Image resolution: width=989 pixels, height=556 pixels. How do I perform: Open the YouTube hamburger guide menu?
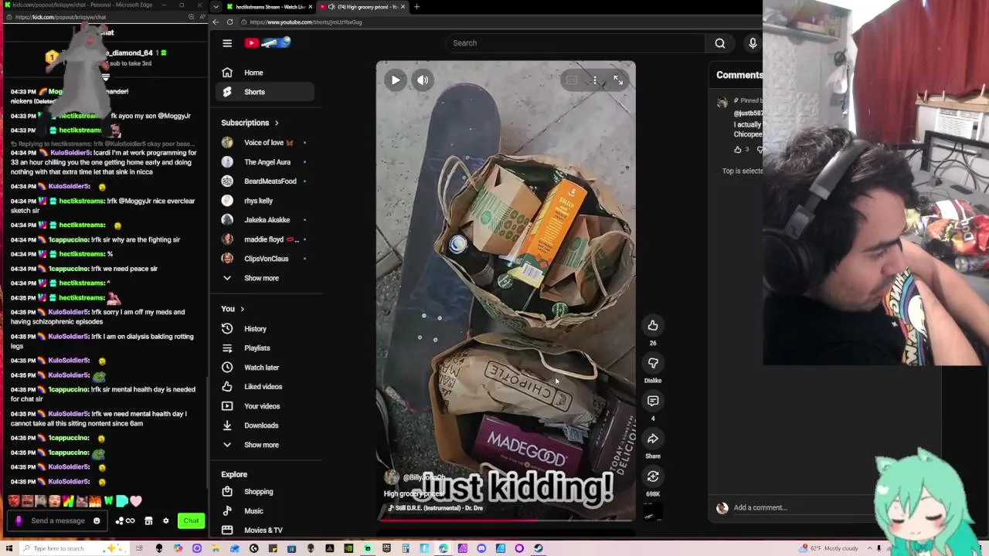tap(227, 43)
